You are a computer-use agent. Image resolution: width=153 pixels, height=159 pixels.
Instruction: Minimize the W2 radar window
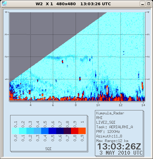[143, 4]
